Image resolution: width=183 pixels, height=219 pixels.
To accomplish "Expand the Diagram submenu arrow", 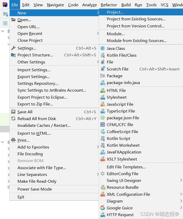I will 181,201.
